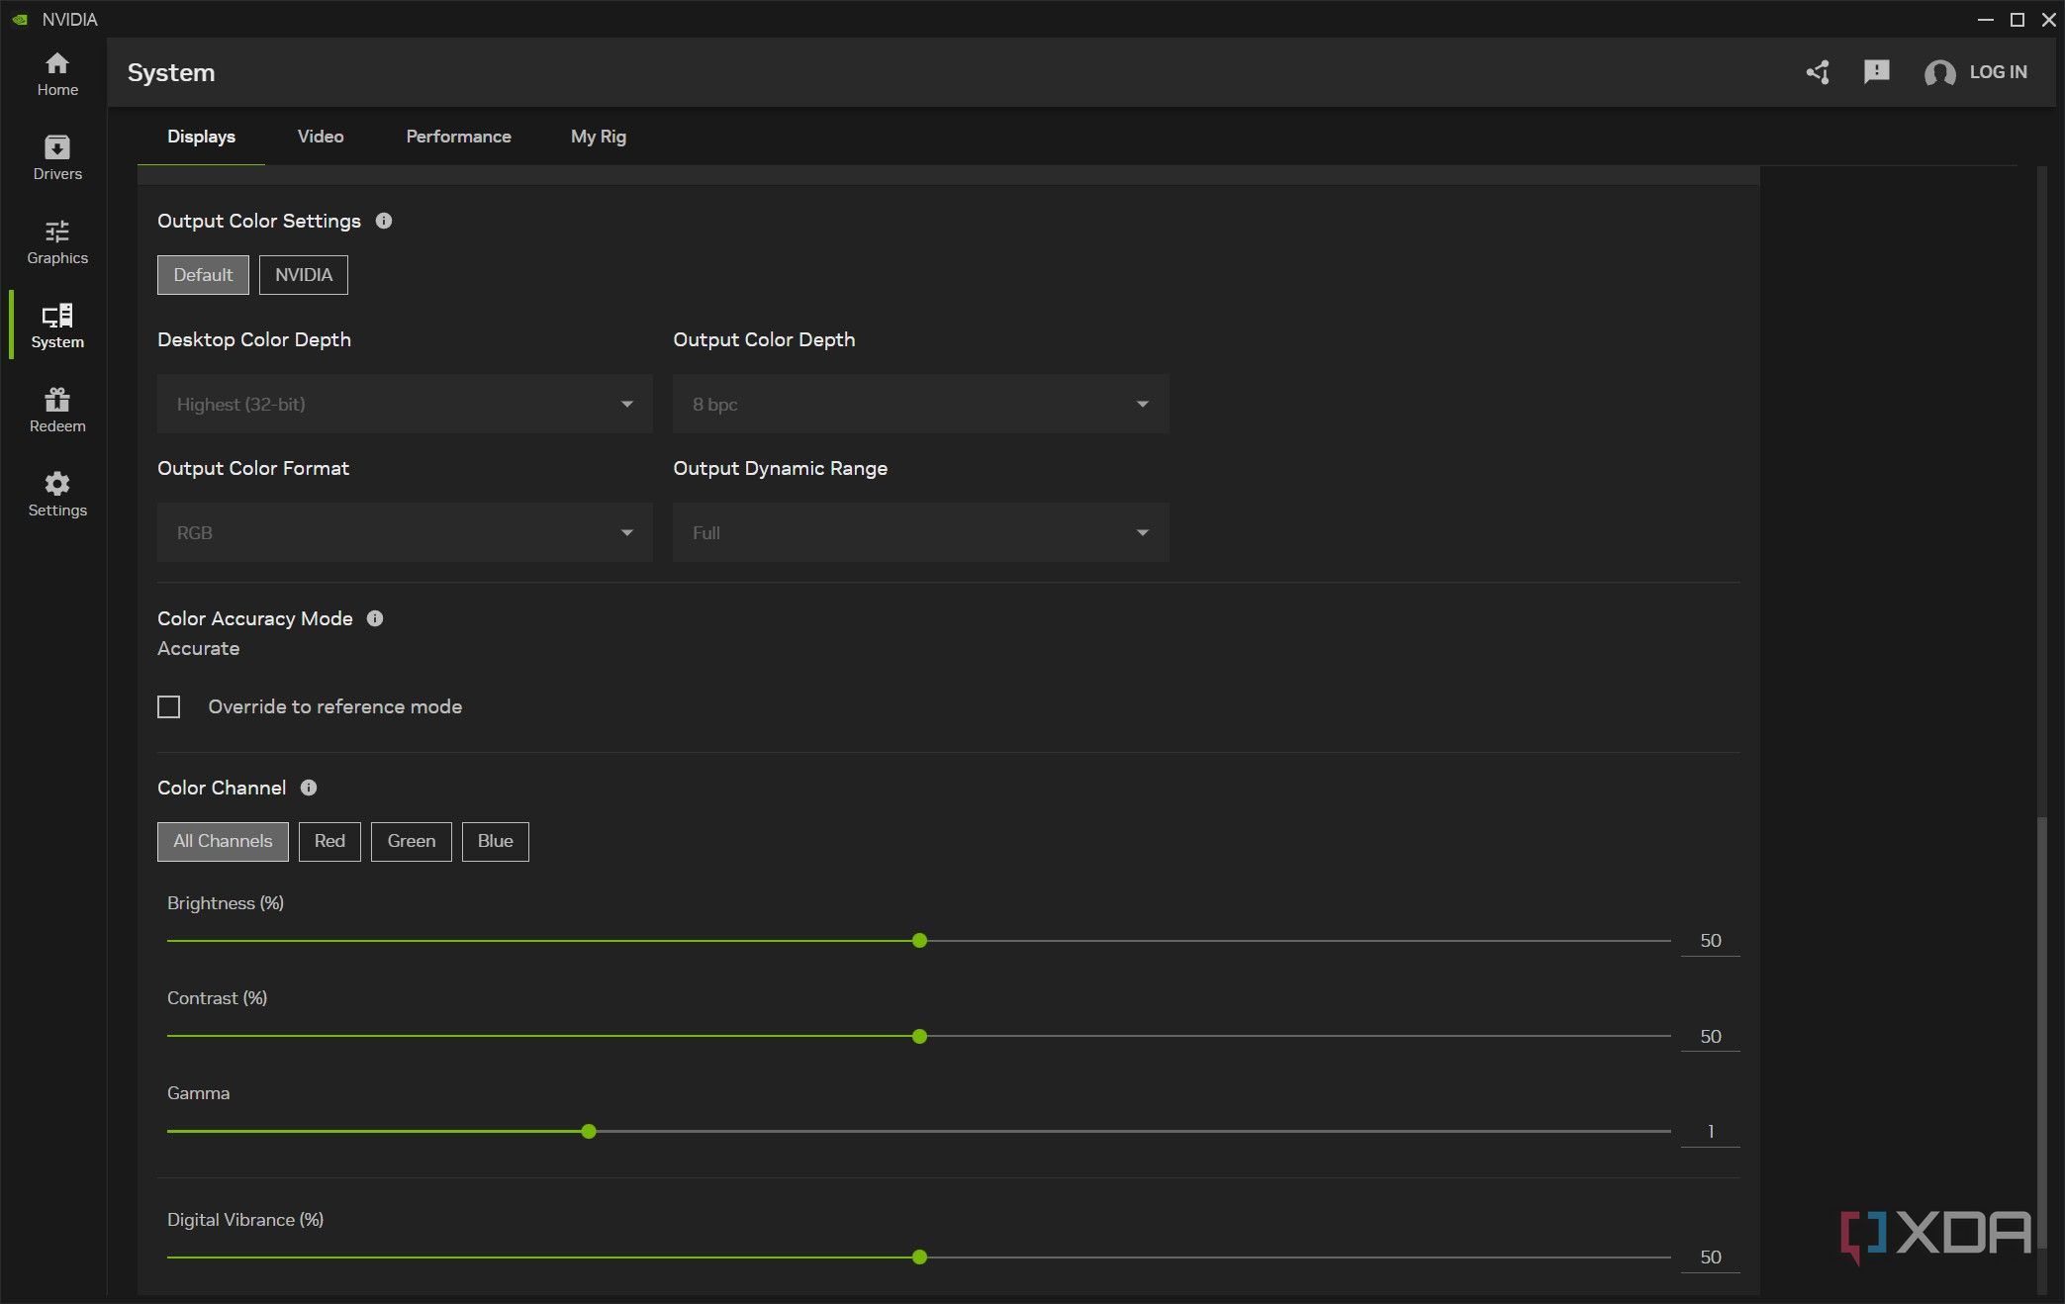2065x1304 pixels.
Task: Click the Digital Vibrance value field
Action: point(1710,1257)
